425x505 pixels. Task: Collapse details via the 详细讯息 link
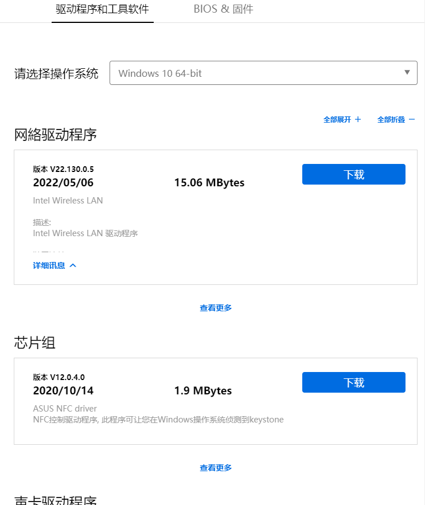(x=49, y=265)
